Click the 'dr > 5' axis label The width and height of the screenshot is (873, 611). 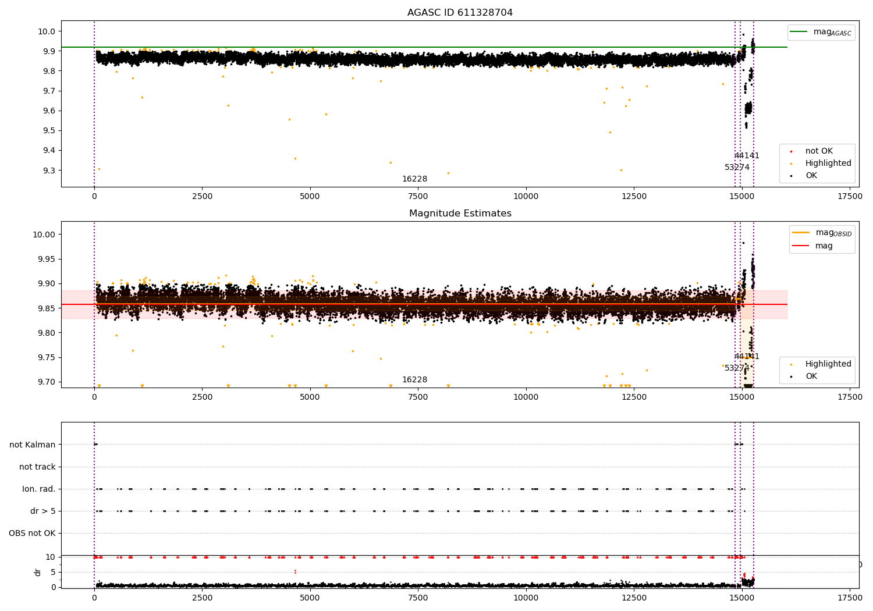pyautogui.click(x=43, y=511)
